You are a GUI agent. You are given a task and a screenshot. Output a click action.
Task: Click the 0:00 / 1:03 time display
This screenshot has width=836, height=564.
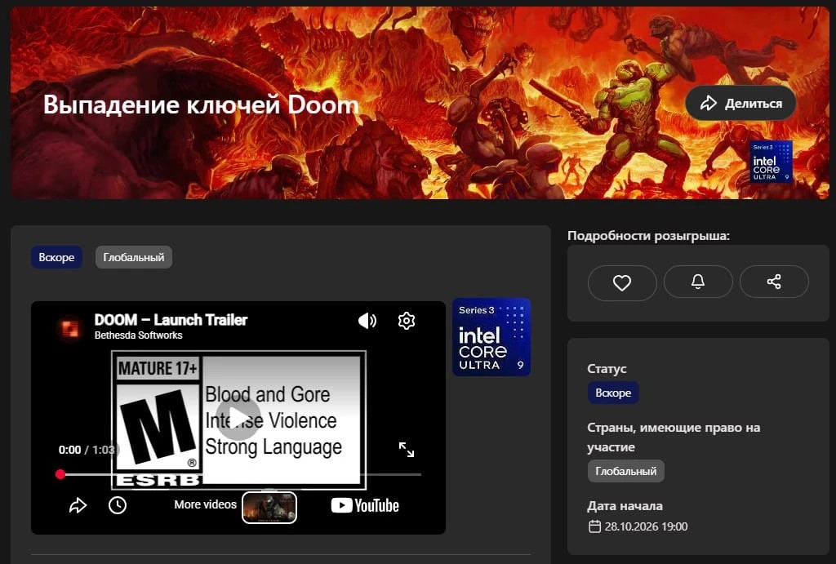point(87,450)
